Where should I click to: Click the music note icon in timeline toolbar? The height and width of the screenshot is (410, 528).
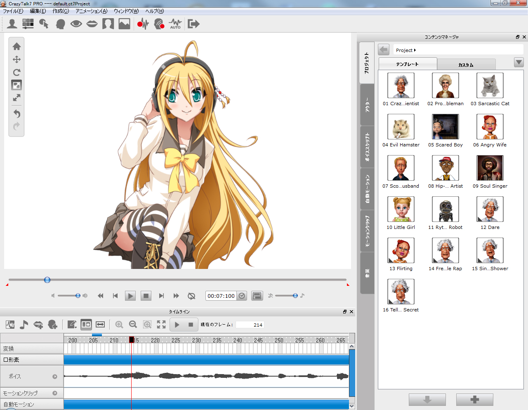click(x=24, y=325)
